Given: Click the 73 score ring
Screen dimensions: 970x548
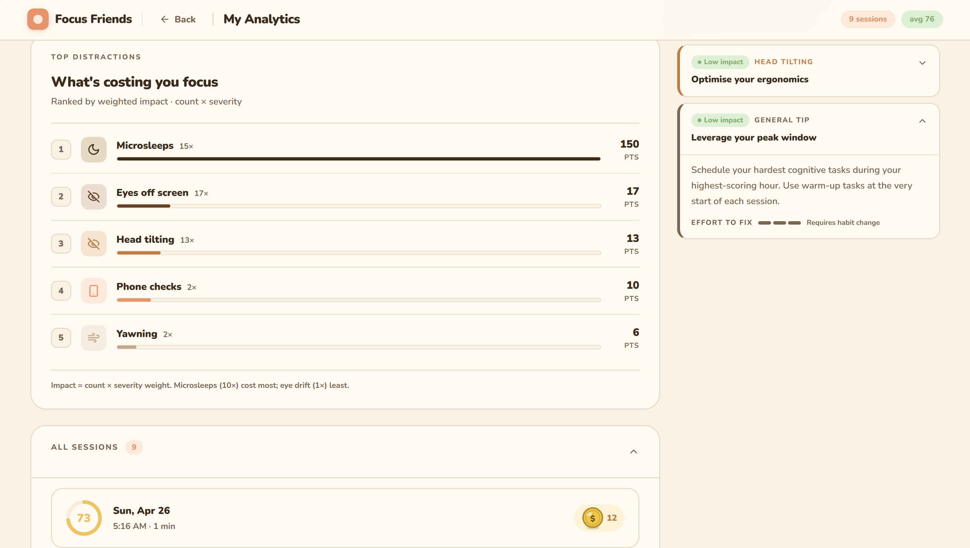Looking at the screenshot, I should tap(84, 518).
